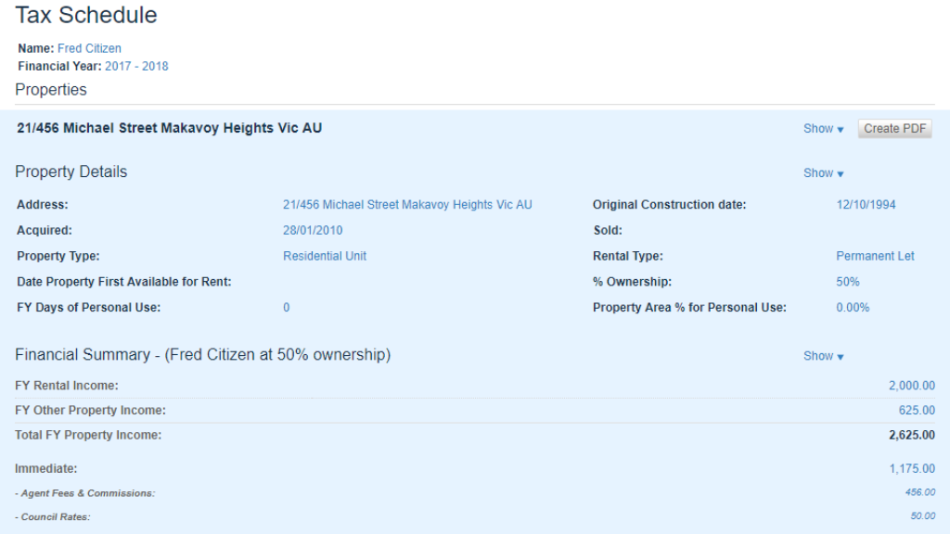950x534 pixels.
Task: Select the 50% ownership value
Action: pyautogui.click(x=847, y=282)
